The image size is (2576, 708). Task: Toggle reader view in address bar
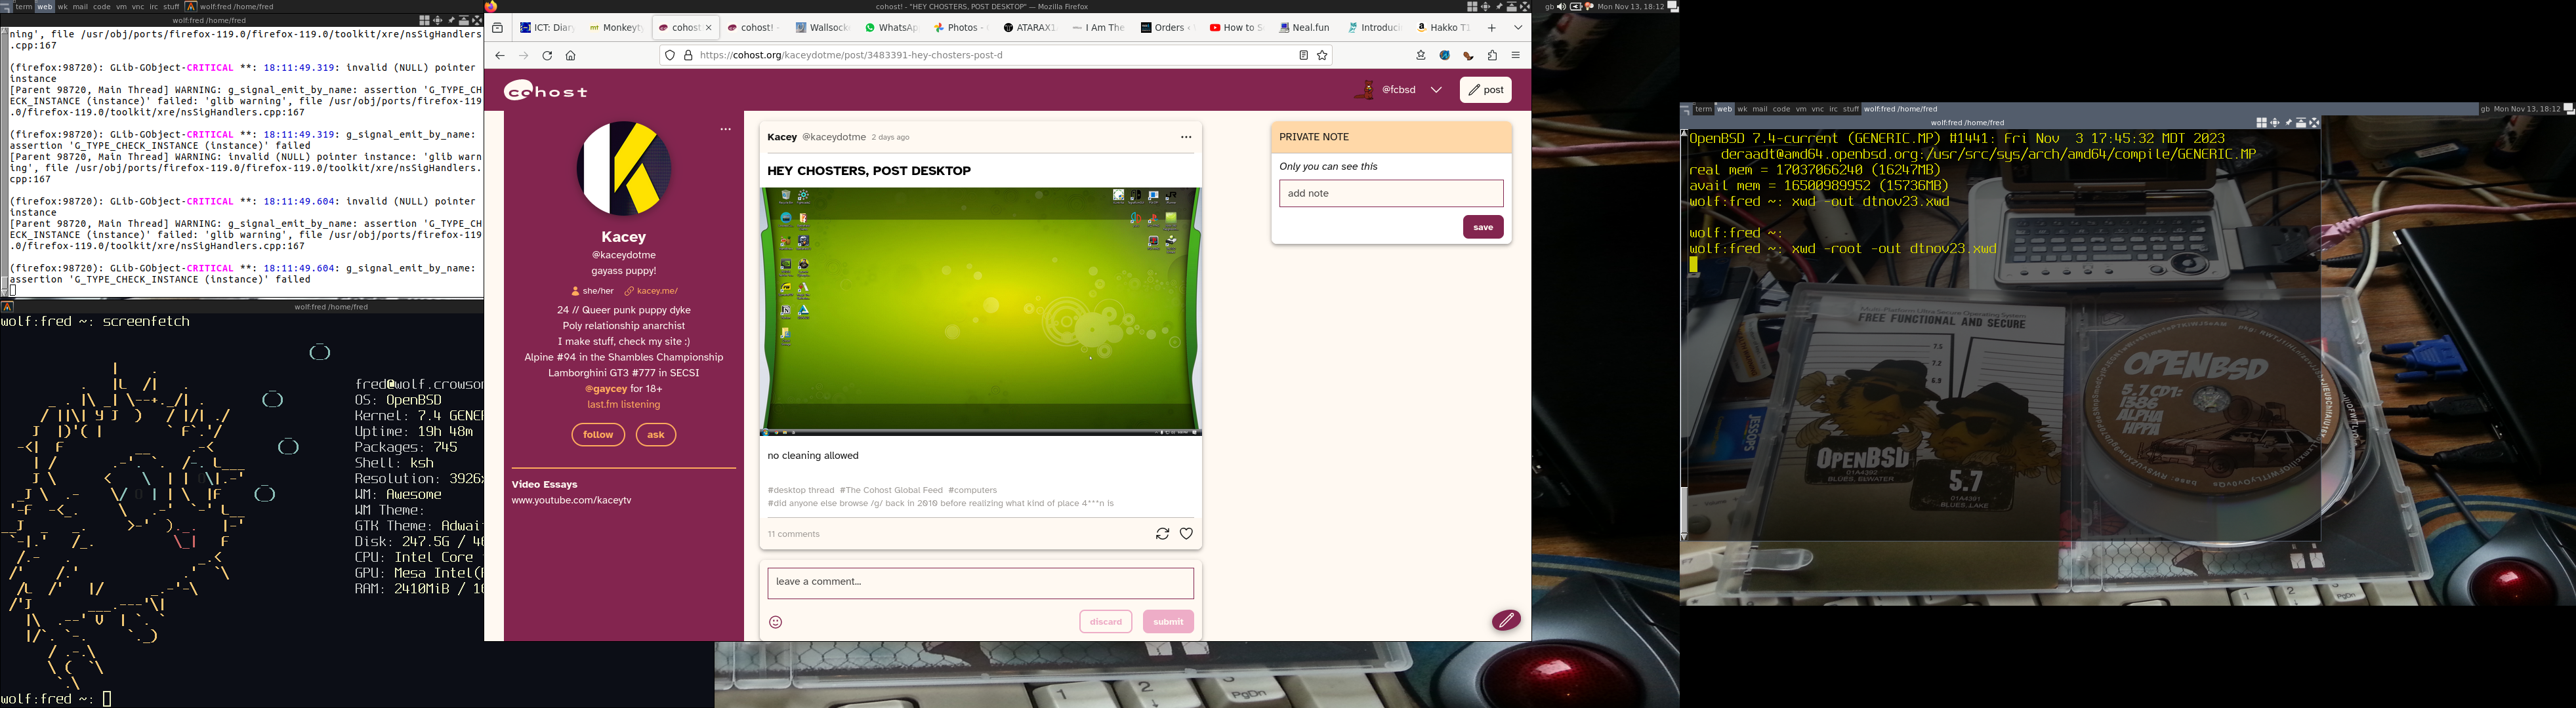coord(1303,56)
